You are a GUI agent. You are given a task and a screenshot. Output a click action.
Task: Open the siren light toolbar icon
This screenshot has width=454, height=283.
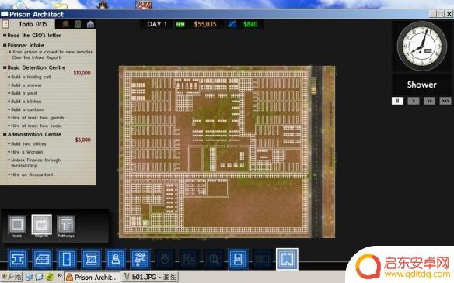tap(238, 259)
